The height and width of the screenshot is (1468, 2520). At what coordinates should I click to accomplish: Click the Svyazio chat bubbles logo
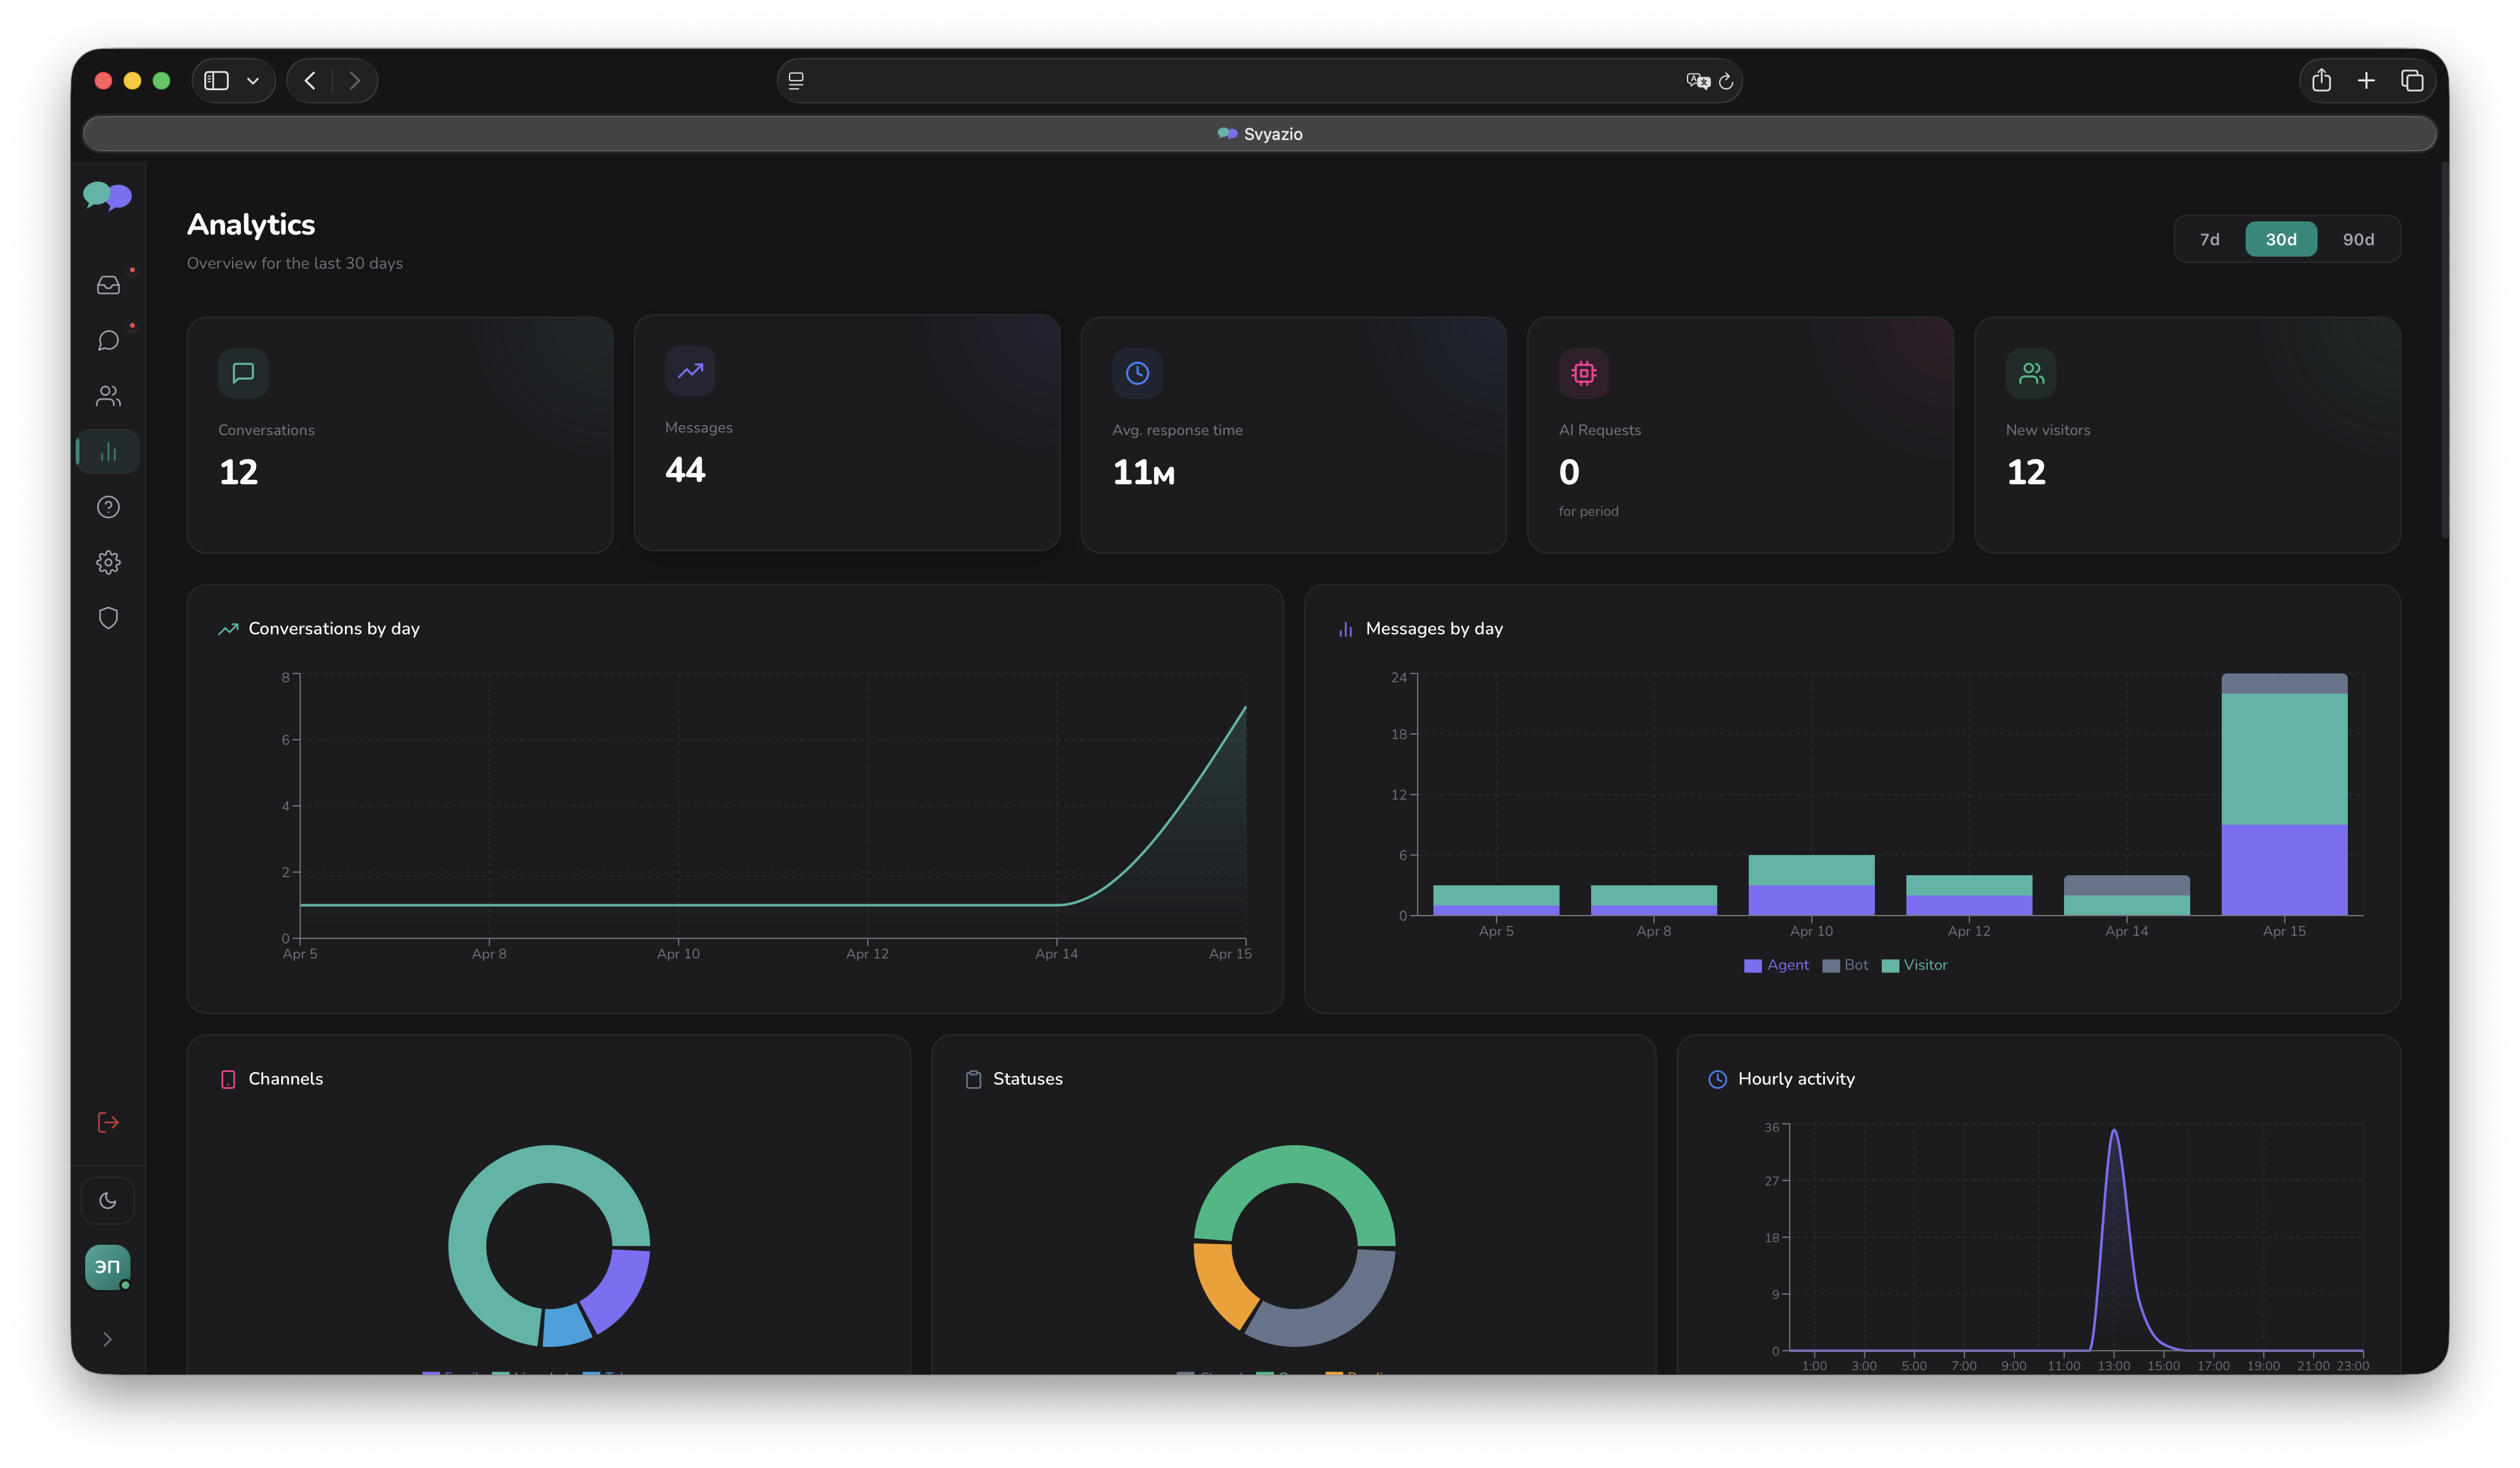(x=107, y=195)
